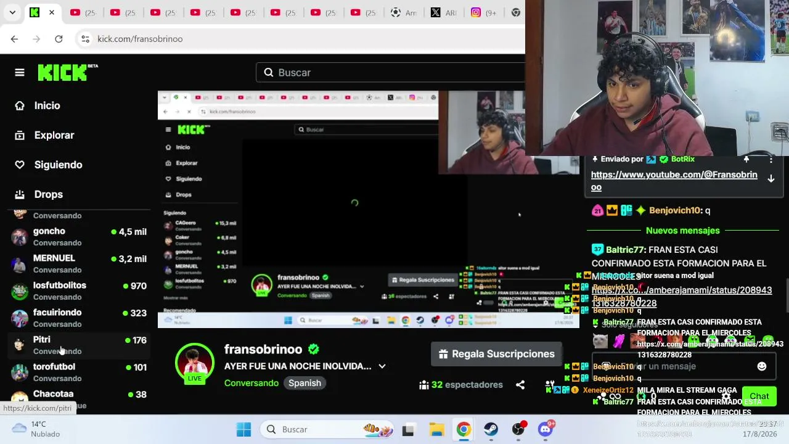Open Chacotaa's channel from followed list
This screenshot has width=789, height=444.
pos(79,398)
